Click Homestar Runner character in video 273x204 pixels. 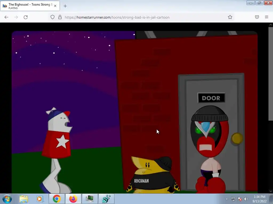[57, 150]
